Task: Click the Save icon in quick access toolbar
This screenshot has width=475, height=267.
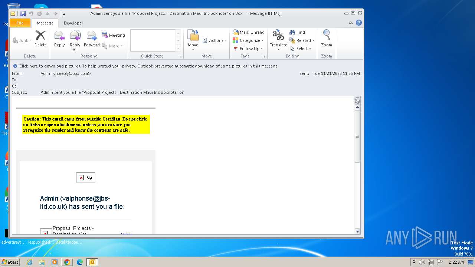Action: point(23,14)
